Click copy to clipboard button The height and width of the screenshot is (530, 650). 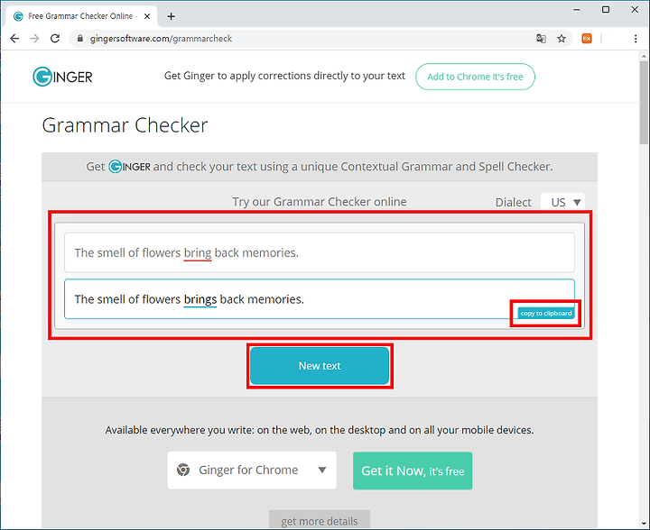(x=546, y=313)
